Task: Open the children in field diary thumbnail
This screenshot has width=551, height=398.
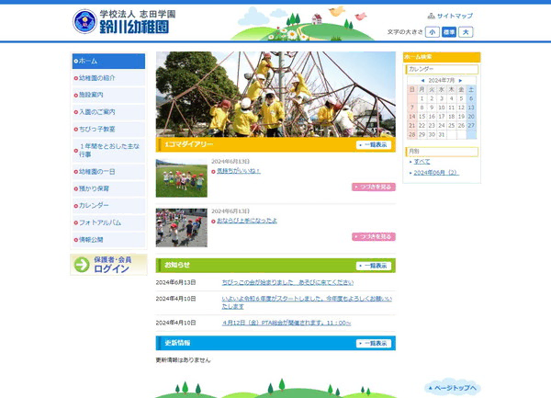Action: pyautogui.click(x=181, y=178)
